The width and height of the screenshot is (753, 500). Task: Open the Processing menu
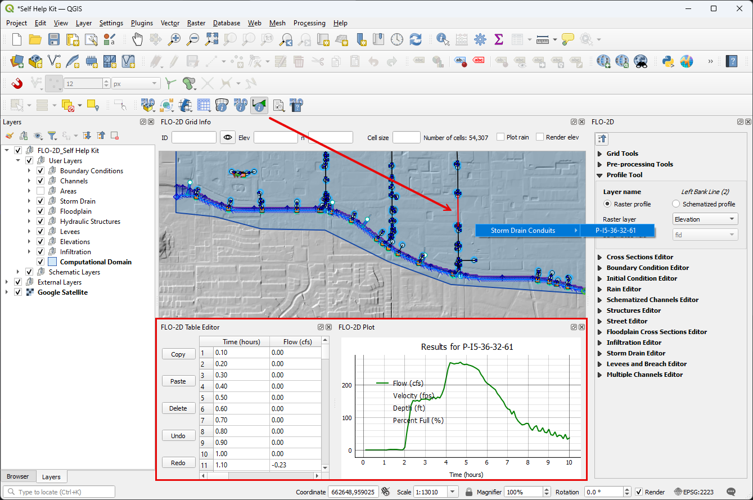point(309,23)
